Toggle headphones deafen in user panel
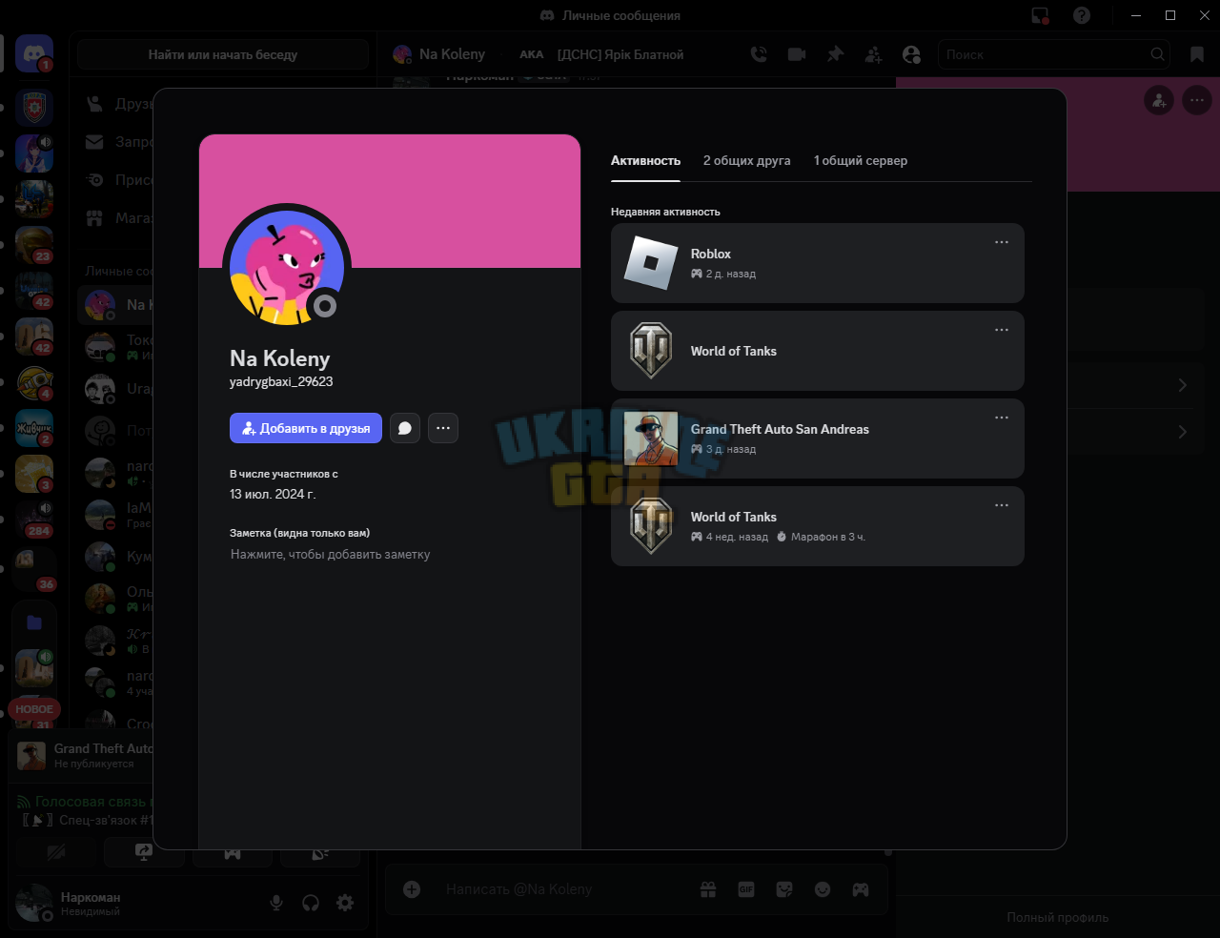The width and height of the screenshot is (1220, 938). tap(311, 902)
